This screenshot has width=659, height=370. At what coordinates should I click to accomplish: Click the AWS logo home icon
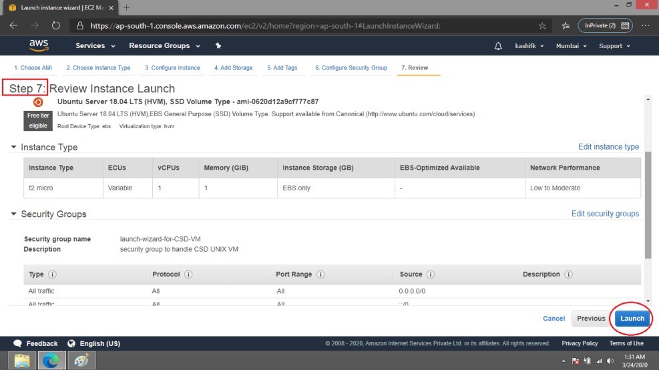[39, 45]
